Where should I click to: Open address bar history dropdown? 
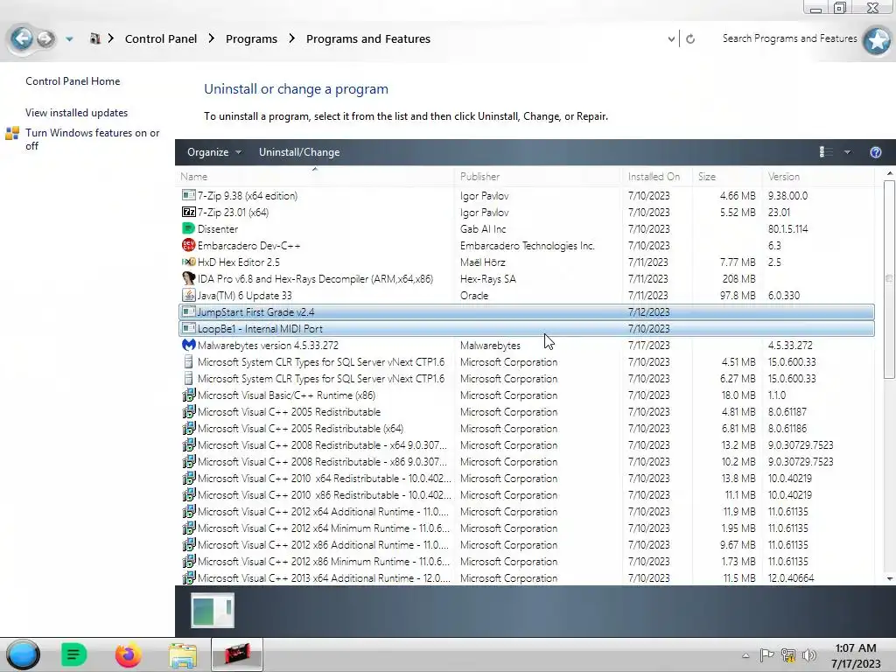(671, 38)
